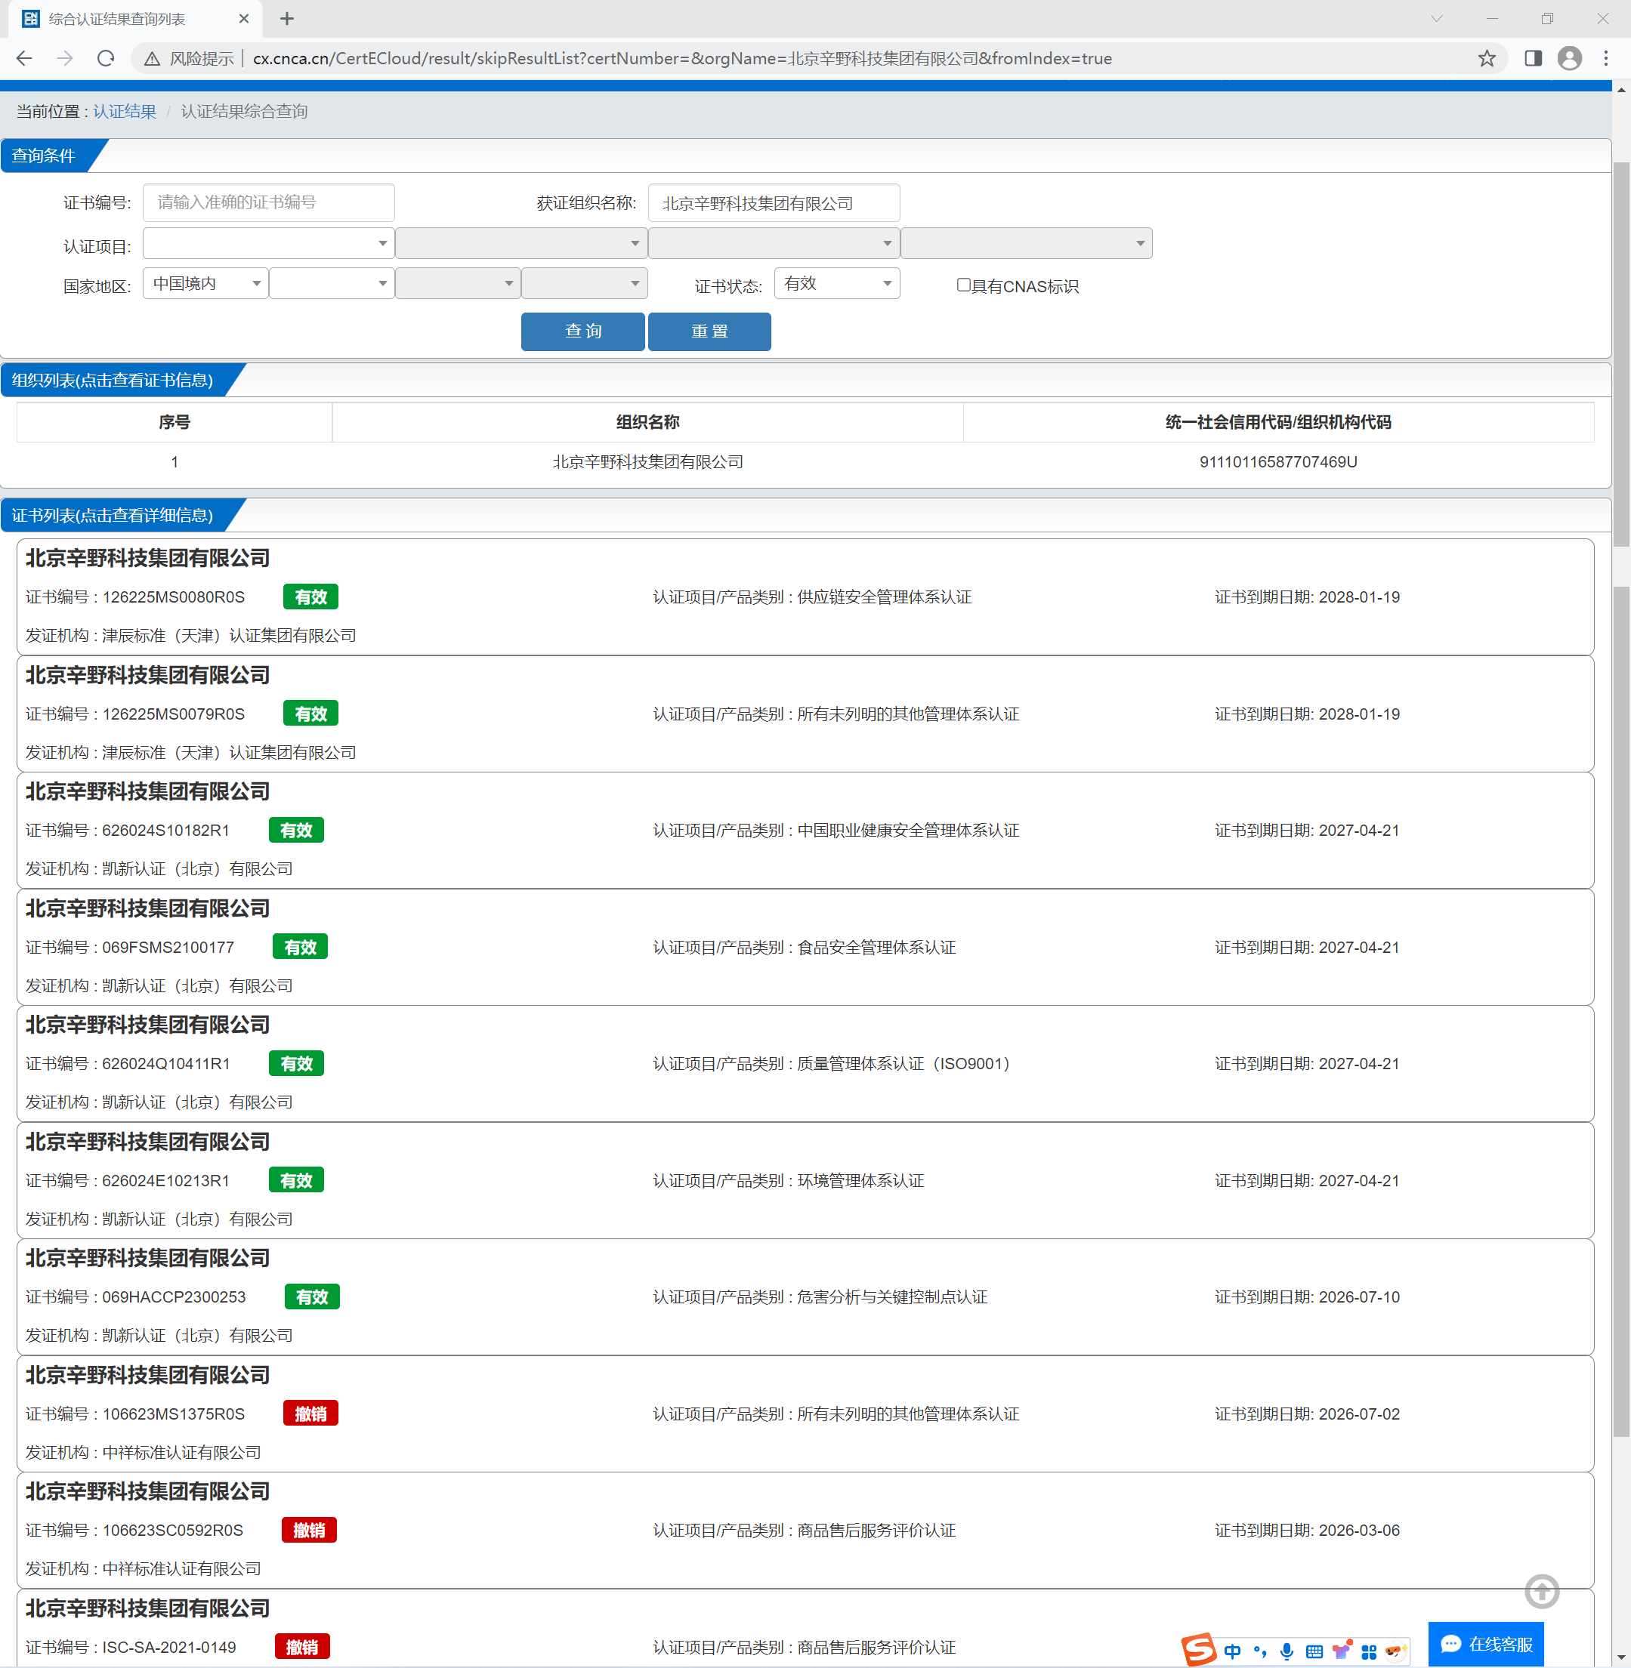Toggle Sogou punctuation mode icon
The width and height of the screenshot is (1631, 1668).
coord(1259,1651)
